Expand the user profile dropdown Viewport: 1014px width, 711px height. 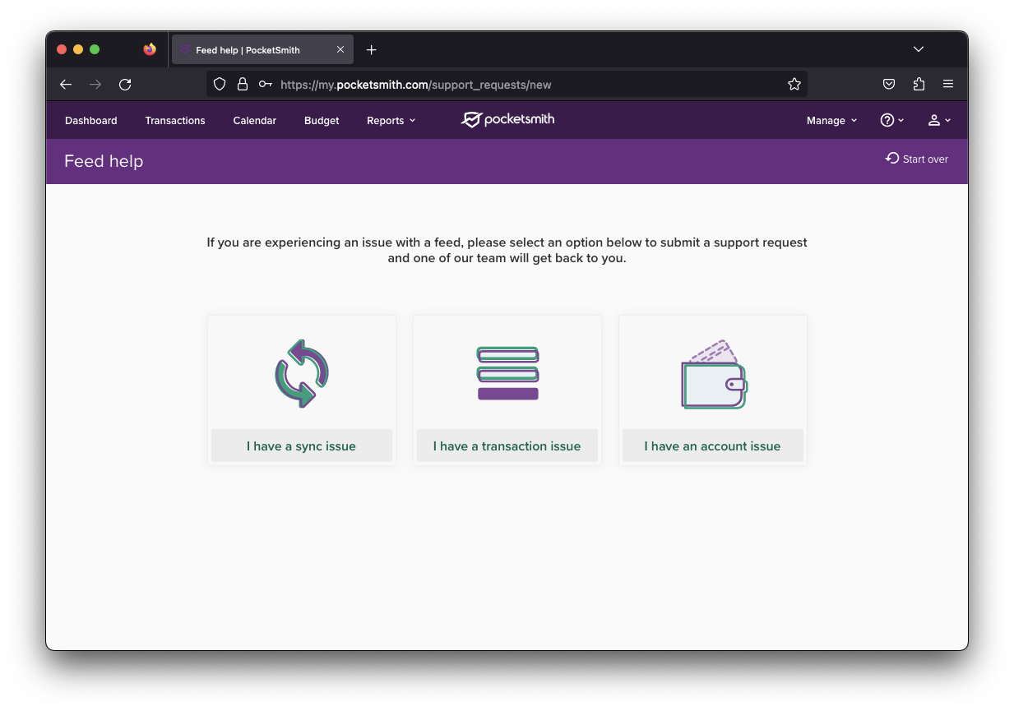[938, 121]
